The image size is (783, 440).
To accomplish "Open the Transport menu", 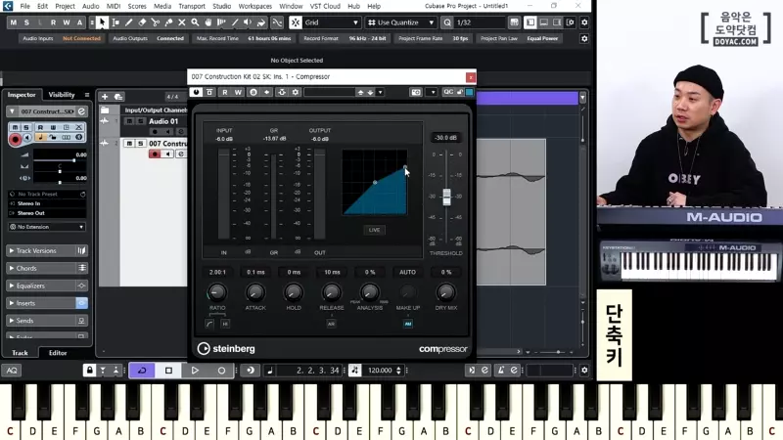I will click(192, 6).
